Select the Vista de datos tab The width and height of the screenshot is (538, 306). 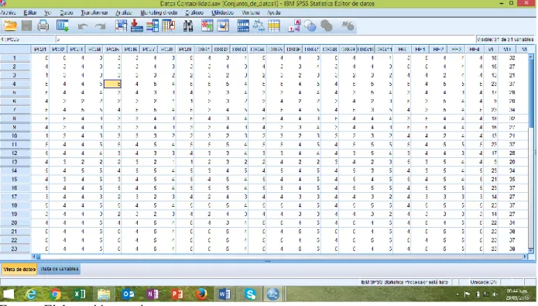(19, 269)
